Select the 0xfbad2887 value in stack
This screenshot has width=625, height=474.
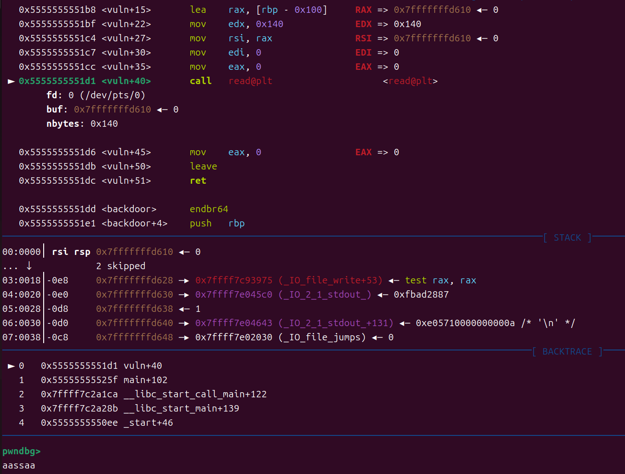pyautogui.click(x=421, y=294)
